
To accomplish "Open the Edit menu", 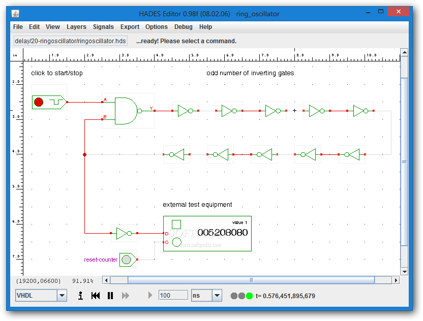I will 34,27.
